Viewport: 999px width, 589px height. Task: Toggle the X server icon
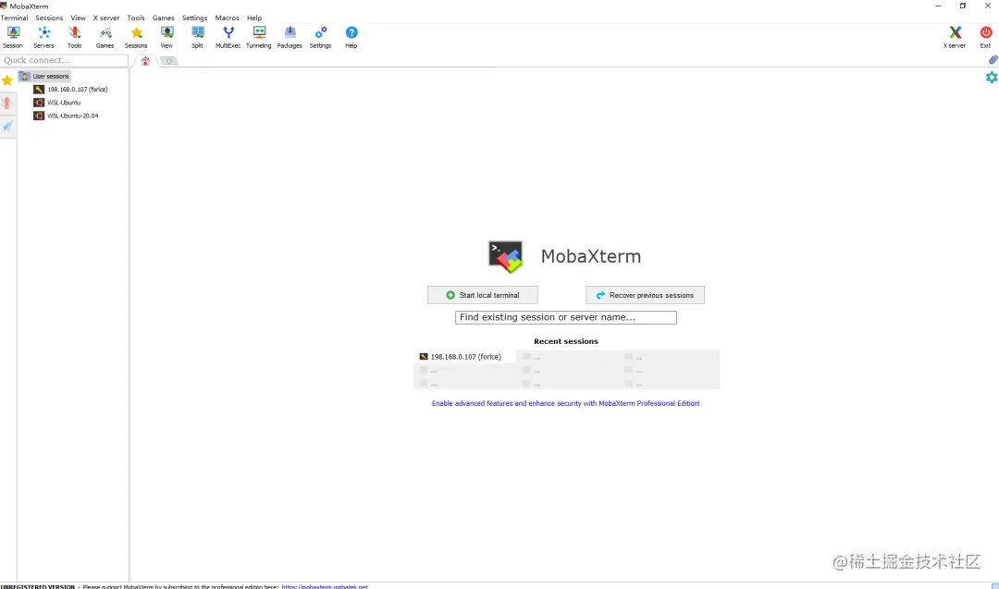[955, 37]
